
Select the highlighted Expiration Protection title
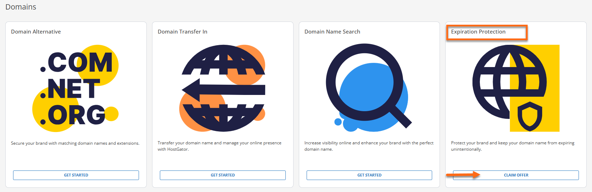click(x=478, y=32)
